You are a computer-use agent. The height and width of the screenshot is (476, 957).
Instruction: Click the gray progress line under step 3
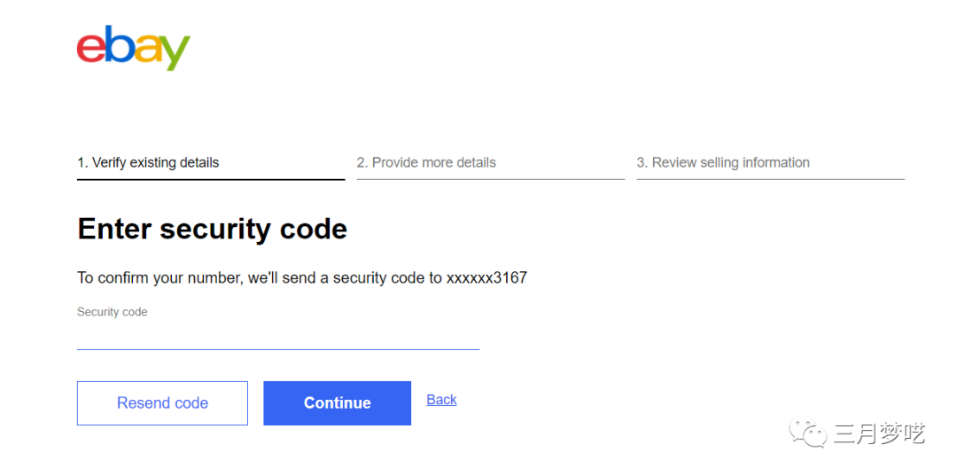point(770,179)
